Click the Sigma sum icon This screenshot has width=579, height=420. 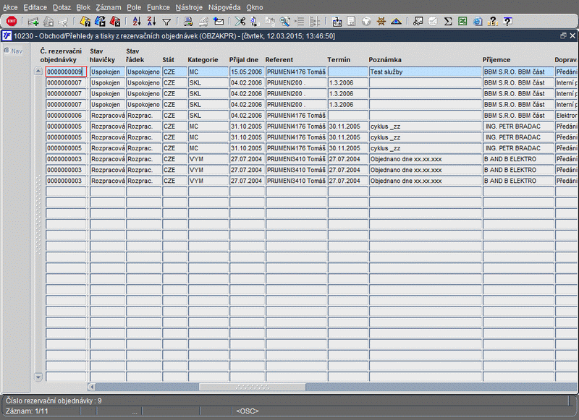click(448, 22)
